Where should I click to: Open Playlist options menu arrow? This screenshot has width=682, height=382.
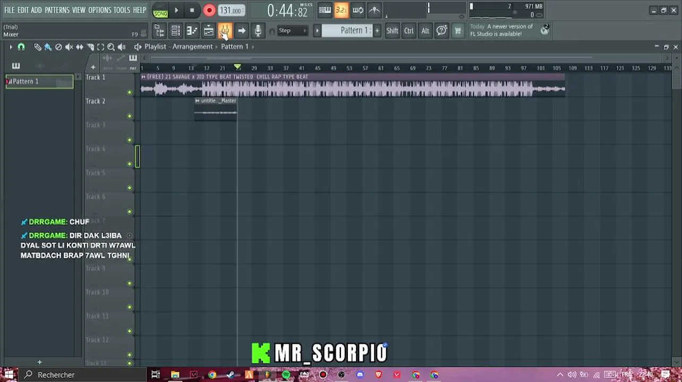point(11,47)
